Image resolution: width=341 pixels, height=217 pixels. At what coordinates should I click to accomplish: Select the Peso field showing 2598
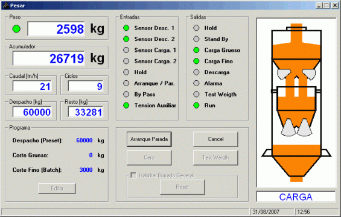(56, 29)
